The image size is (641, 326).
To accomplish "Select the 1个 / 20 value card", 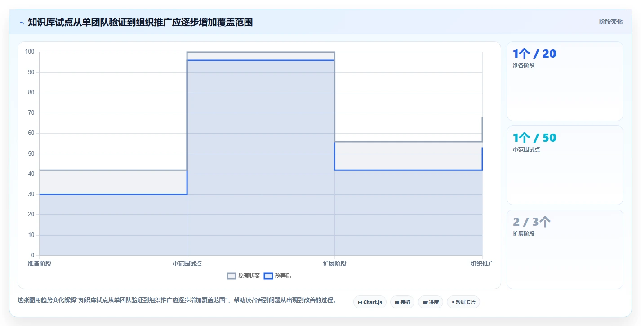I will click(x=565, y=81).
